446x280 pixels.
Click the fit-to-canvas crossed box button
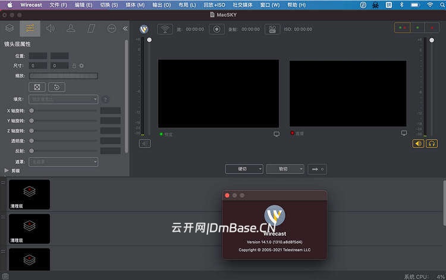click(37, 87)
